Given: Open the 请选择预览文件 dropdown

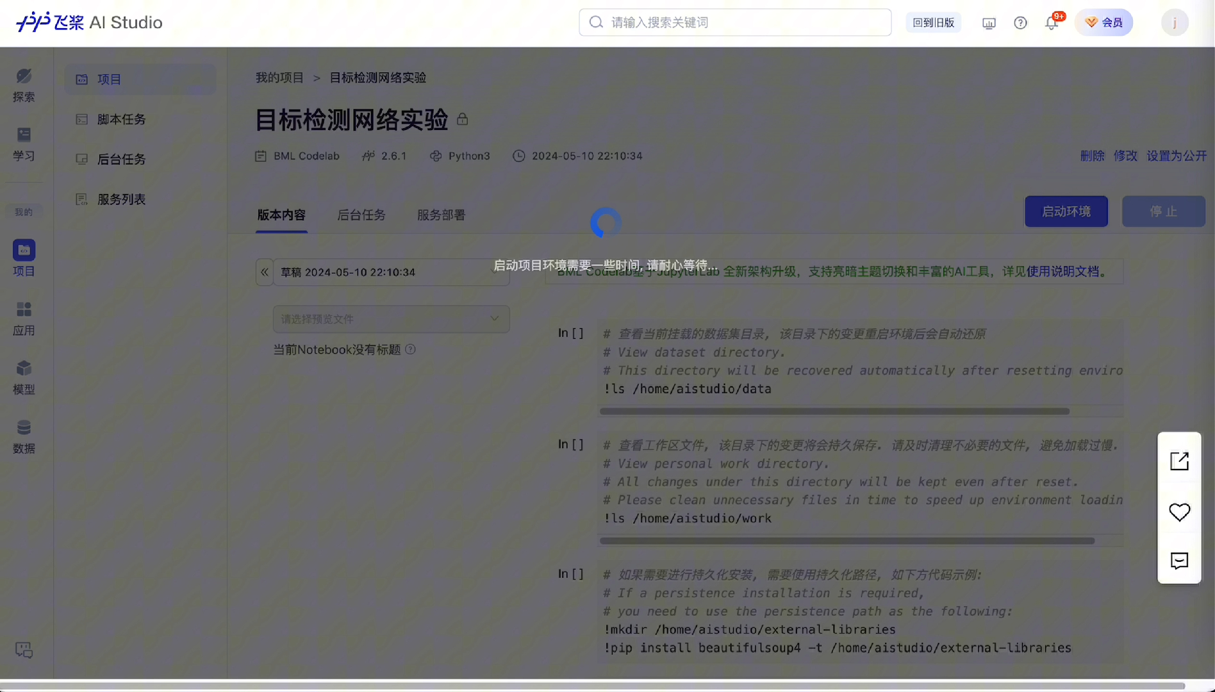Looking at the screenshot, I should tap(392, 319).
